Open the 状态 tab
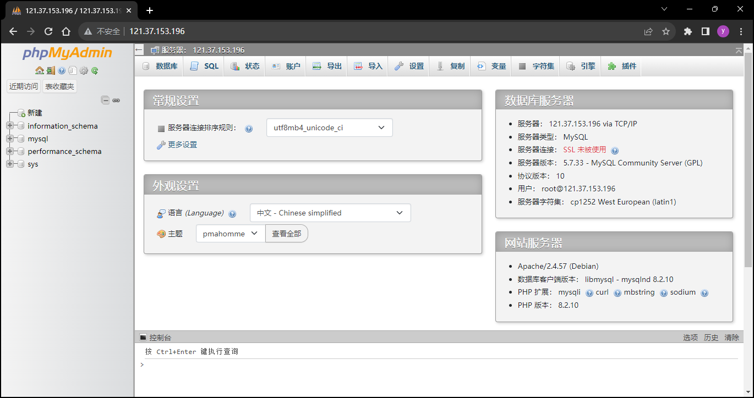 [245, 66]
